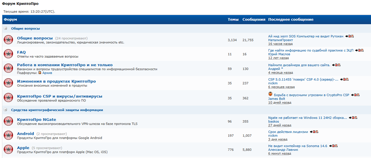
Task: Go to first unread icon for Наймите дизайнера topic
Action: [x=339, y=65]
